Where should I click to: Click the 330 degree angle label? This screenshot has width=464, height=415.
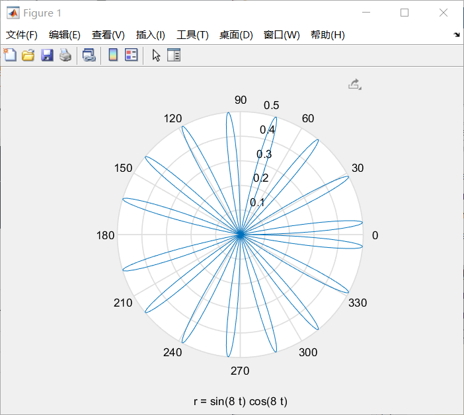[358, 303]
